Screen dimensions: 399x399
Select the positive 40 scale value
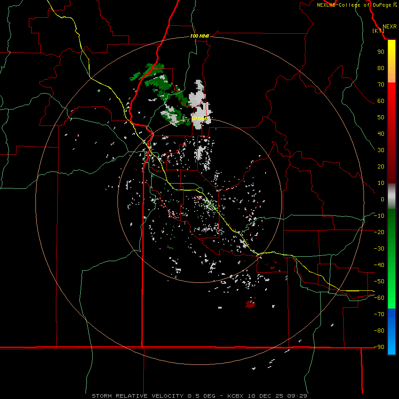point(381,133)
